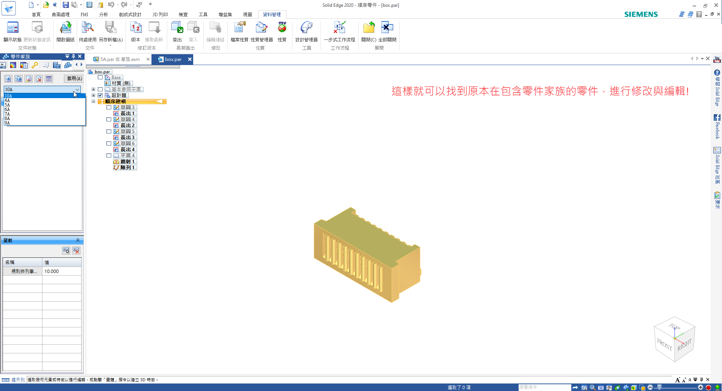This screenshot has width=722, height=391.
Task: Select 9A from the family member list
Action: (x=44, y=123)
